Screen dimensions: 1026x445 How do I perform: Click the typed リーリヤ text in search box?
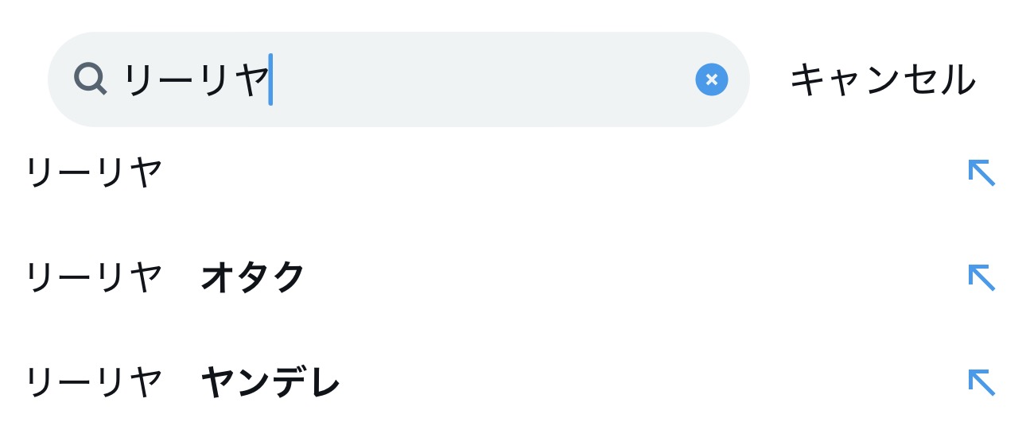196,79
